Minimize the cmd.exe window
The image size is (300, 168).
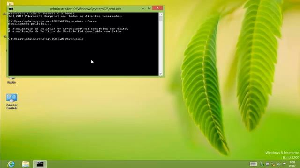click(x=143, y=8)
